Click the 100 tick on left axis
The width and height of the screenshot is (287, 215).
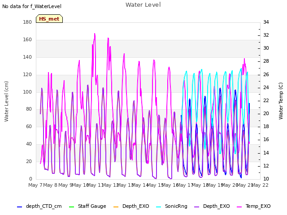27,92
